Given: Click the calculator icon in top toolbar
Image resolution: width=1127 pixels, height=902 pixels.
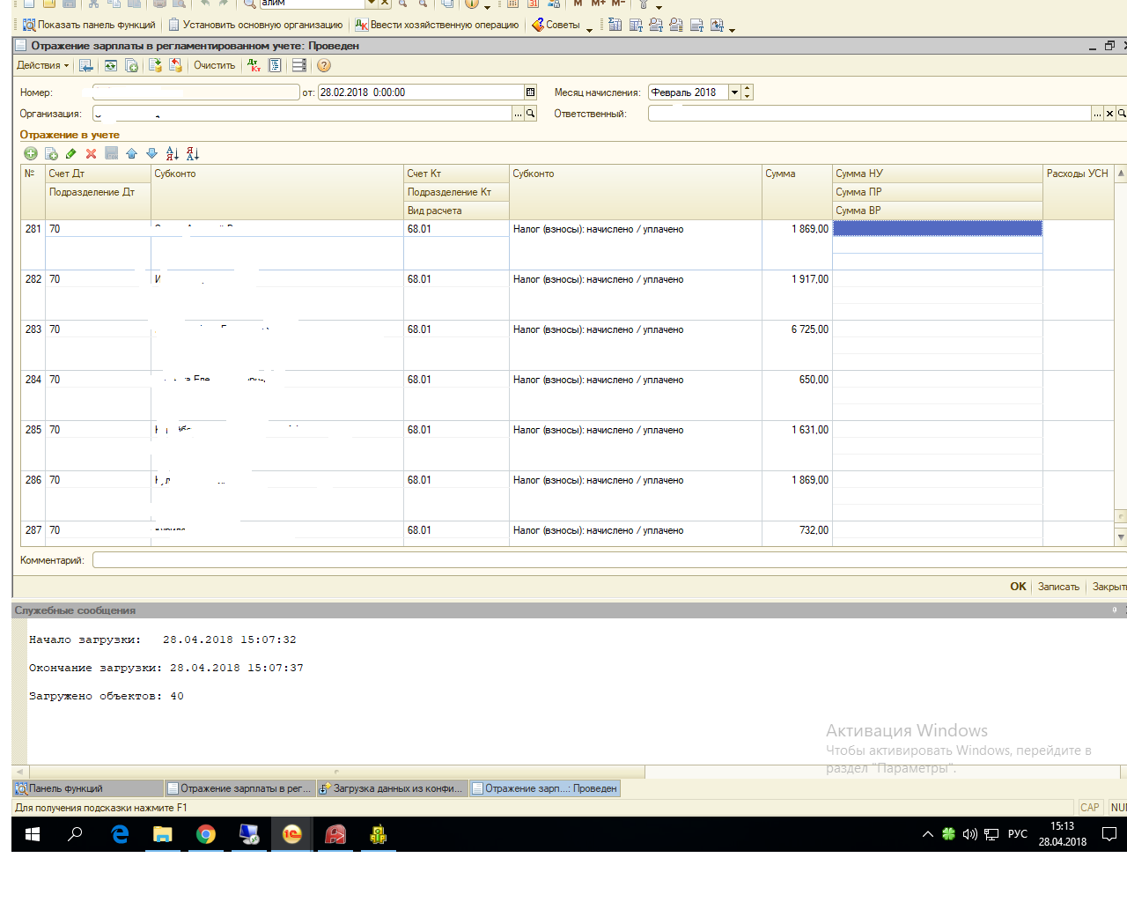Looking at the screenshot, I should click(512, 4).
